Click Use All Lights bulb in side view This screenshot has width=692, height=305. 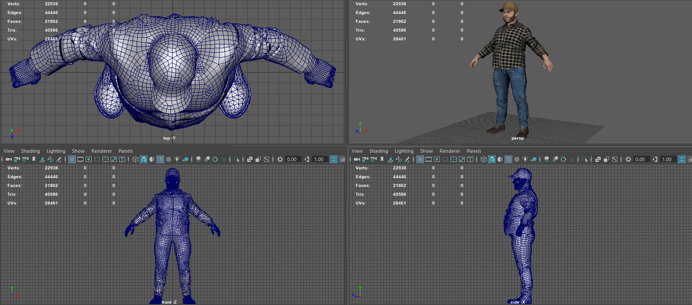tap(525, 159)
